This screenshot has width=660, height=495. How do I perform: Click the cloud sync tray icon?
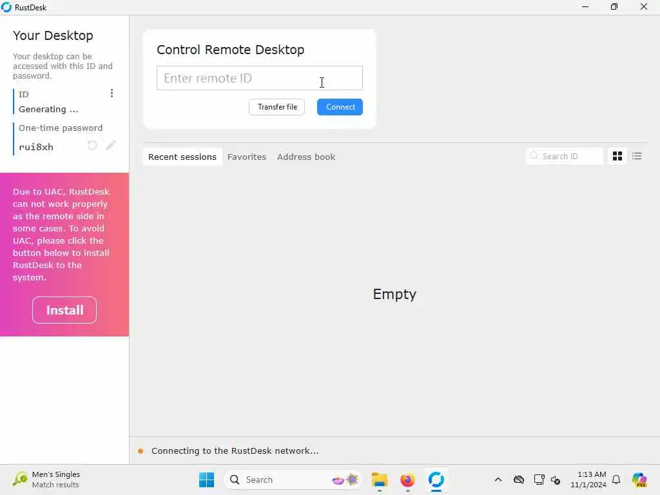coord(519,480)
